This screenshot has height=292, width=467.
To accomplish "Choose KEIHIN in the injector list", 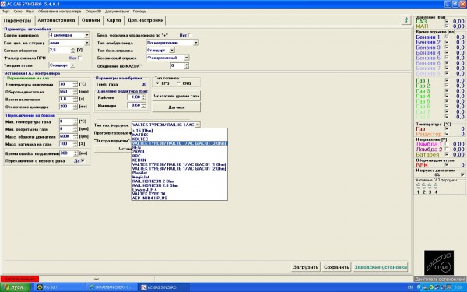I will click(x=179, y=160).
